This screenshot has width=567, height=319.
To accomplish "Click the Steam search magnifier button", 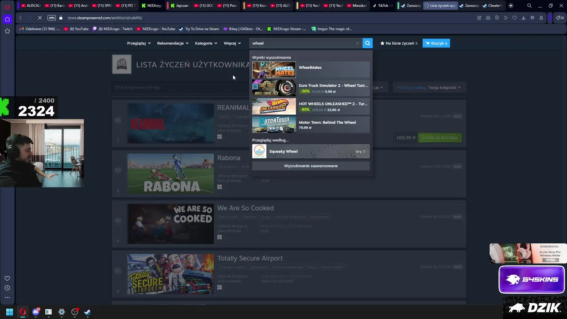I will (367, 43).
